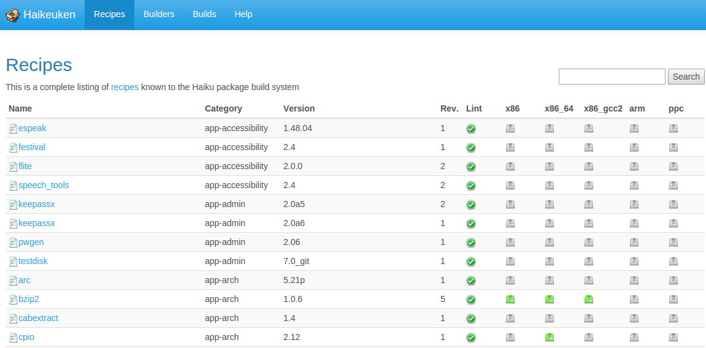
Task: Open the bzip2 recipe link
Action: (x=29, y=299)
